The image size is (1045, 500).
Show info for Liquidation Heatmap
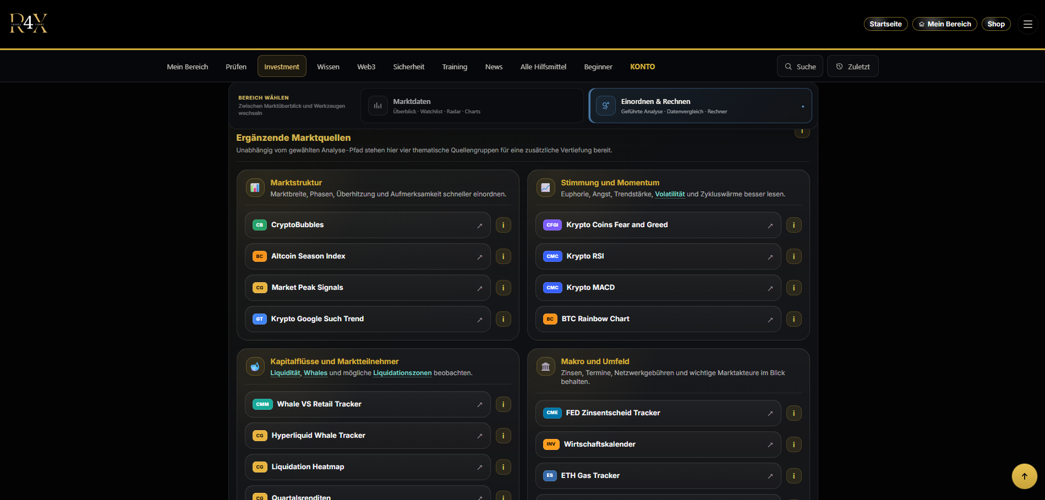pyautogui.click(x=503, y=467)
